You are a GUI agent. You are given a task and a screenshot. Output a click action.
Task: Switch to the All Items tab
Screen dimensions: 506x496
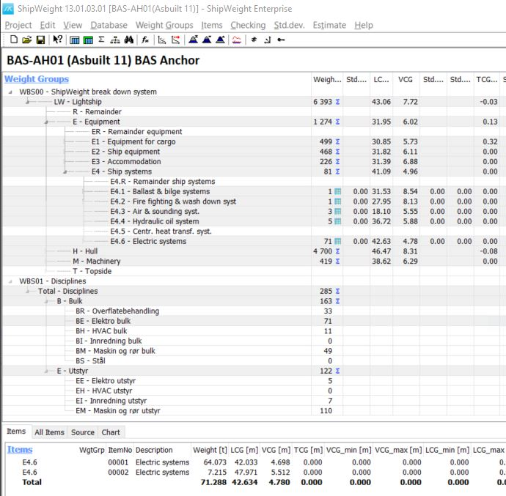click(x=49, y=432)
